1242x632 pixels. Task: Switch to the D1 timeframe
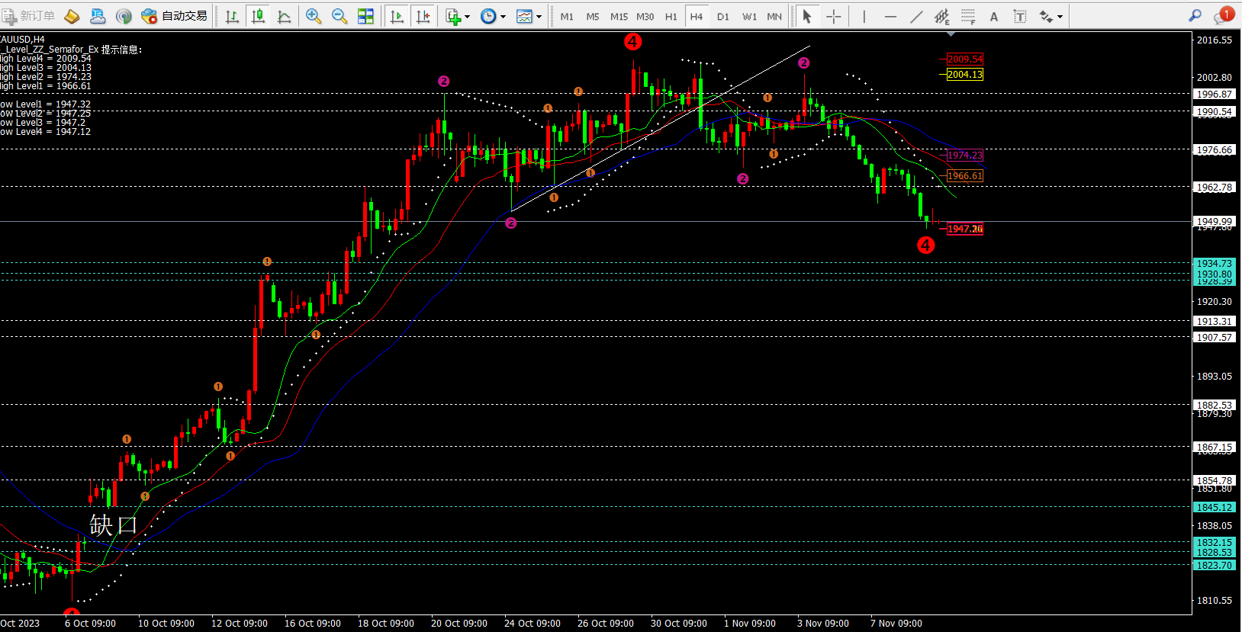pos(722,16)
